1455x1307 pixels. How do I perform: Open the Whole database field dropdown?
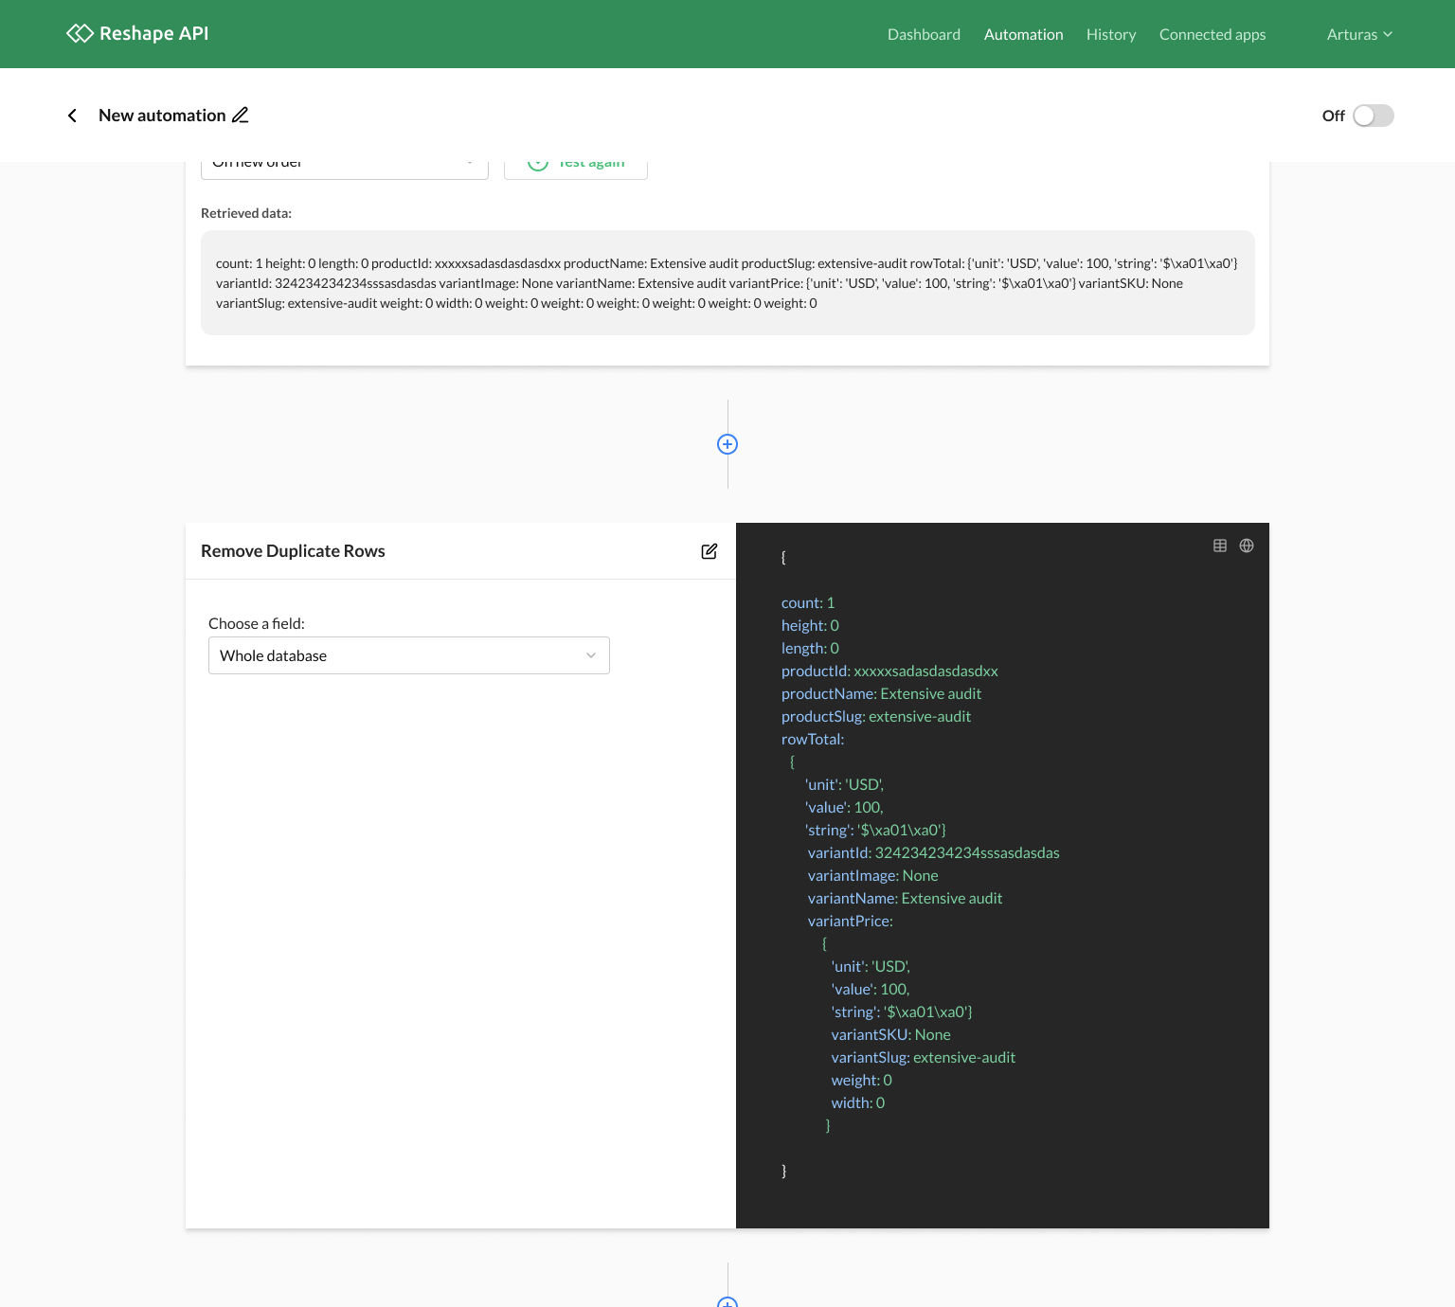(408, 654)
